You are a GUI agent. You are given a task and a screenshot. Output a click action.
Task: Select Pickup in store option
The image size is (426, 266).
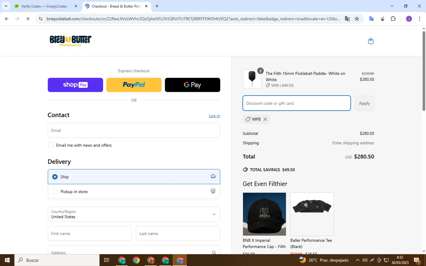coord(134,192)
